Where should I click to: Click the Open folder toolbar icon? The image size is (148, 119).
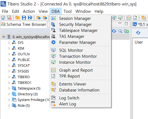(x=17, y=18)
